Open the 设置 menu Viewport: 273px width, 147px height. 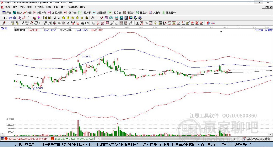tap(49, 7)
